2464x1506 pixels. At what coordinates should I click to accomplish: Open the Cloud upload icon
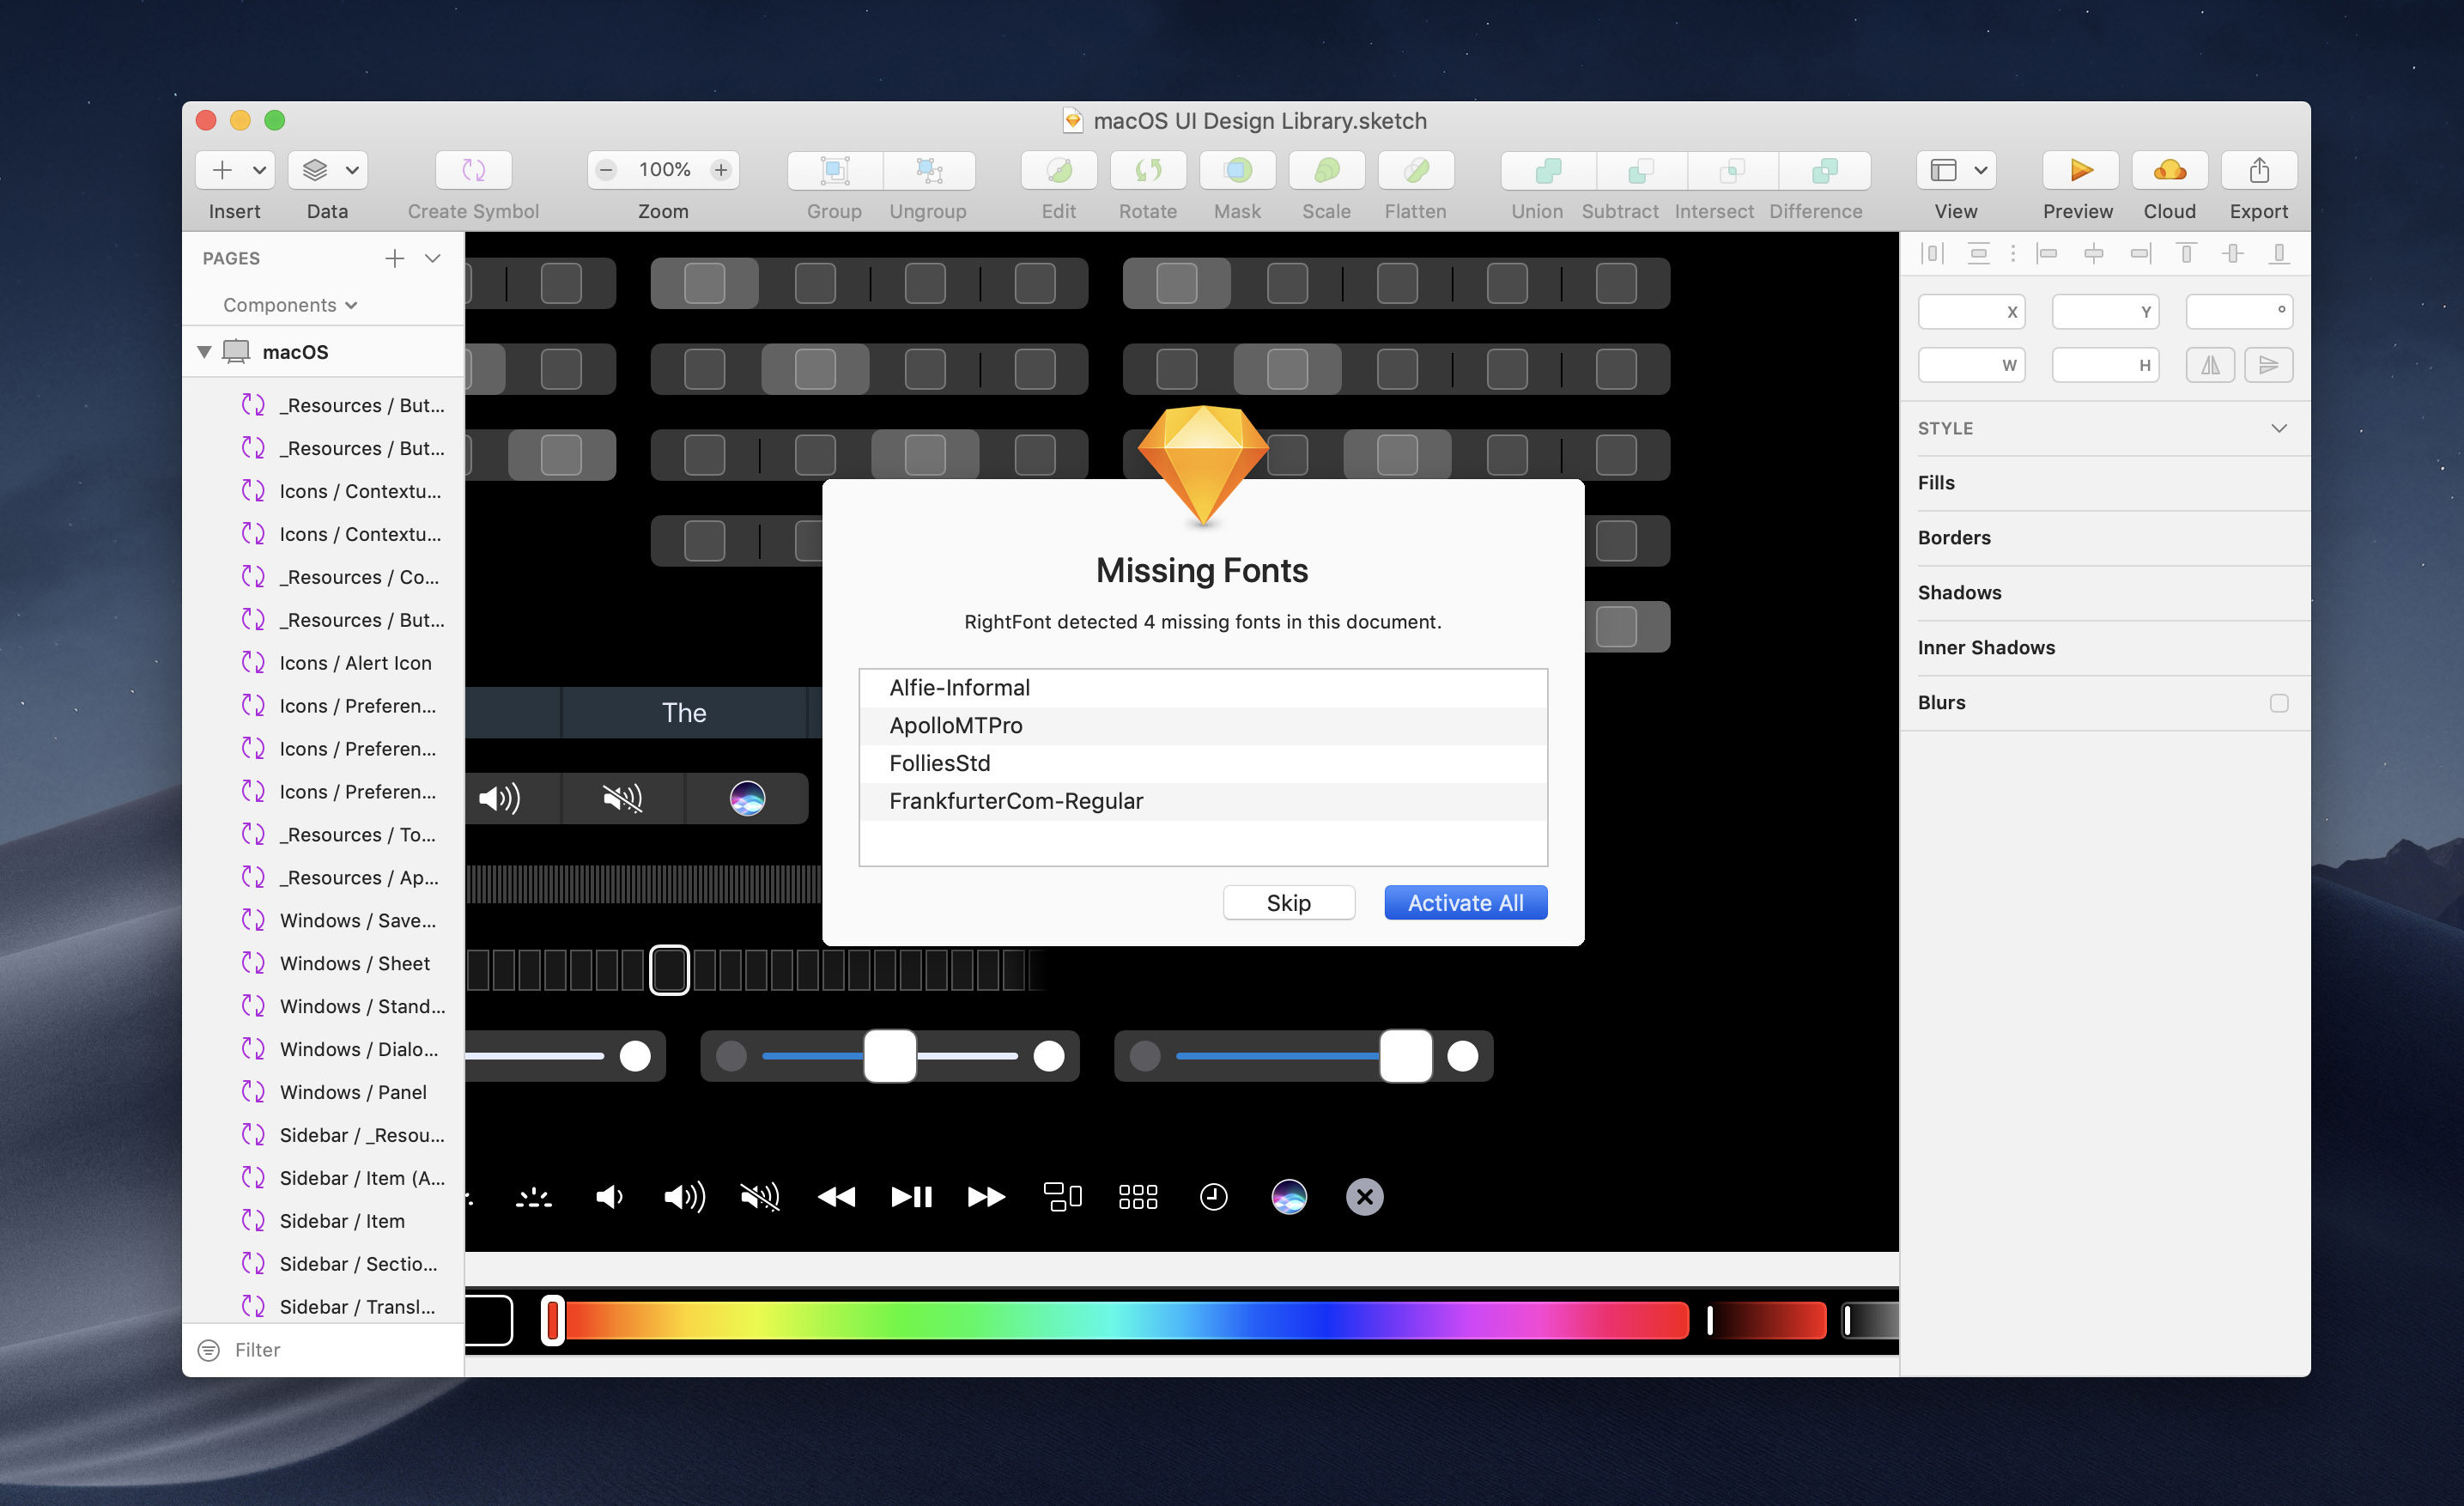[2169, 170]
